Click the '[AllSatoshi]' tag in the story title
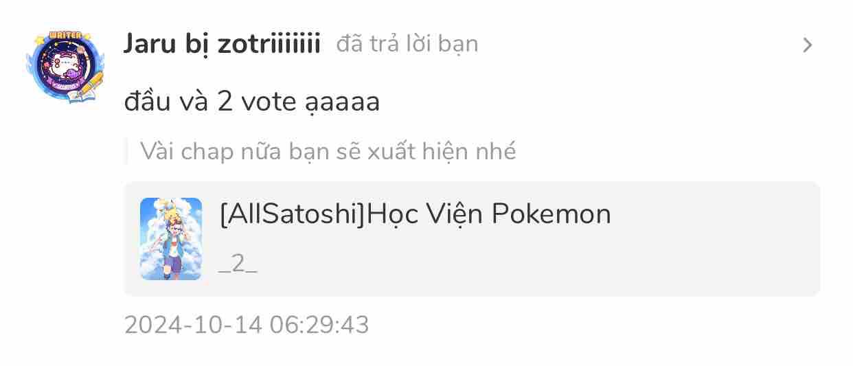 click(293, 214)
